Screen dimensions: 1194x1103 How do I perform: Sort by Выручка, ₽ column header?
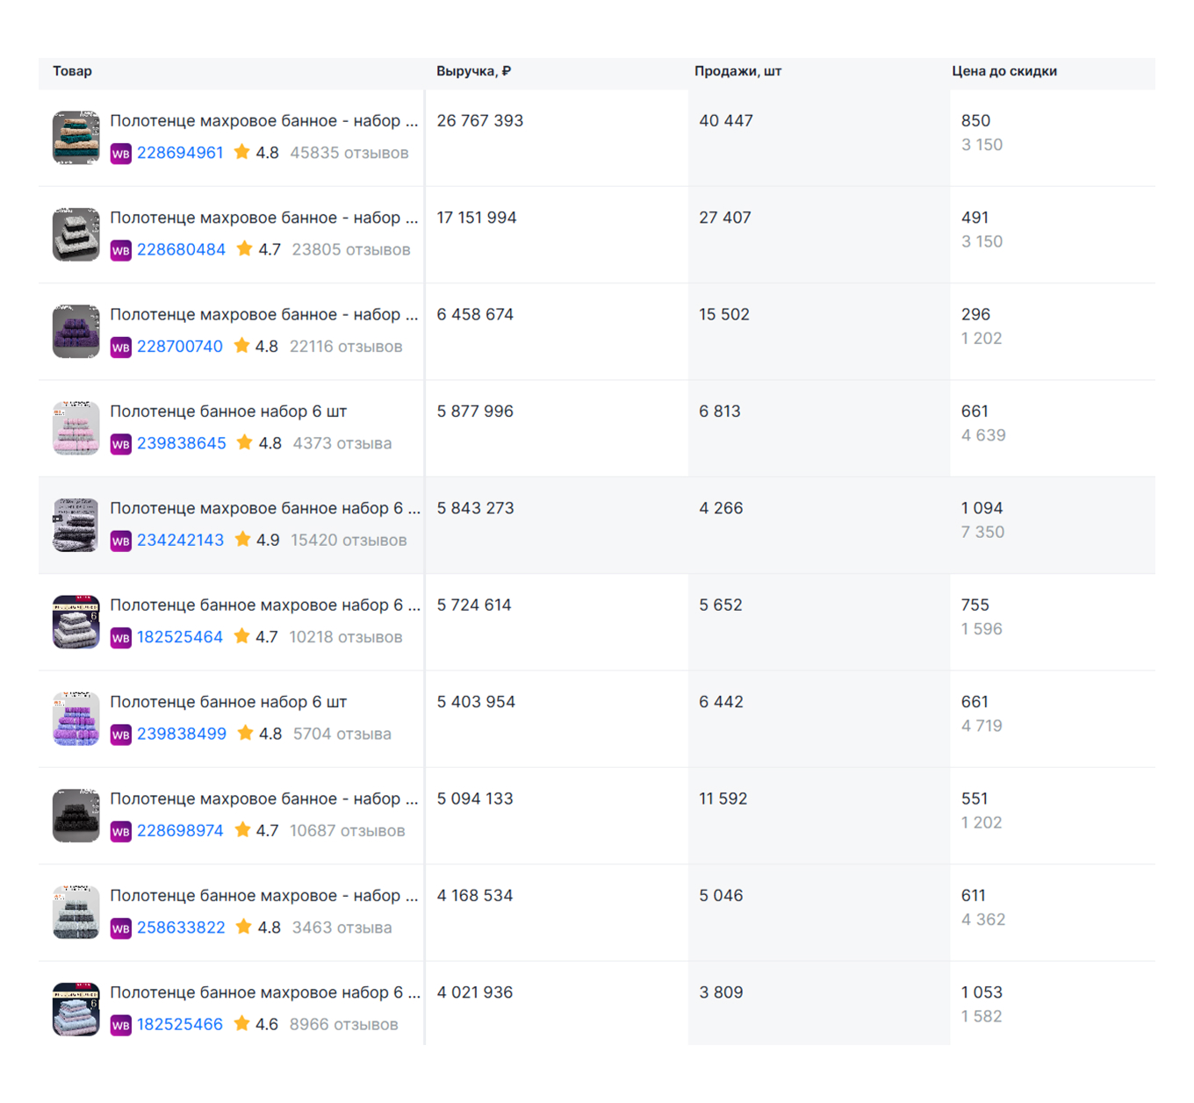coord(473,71)
